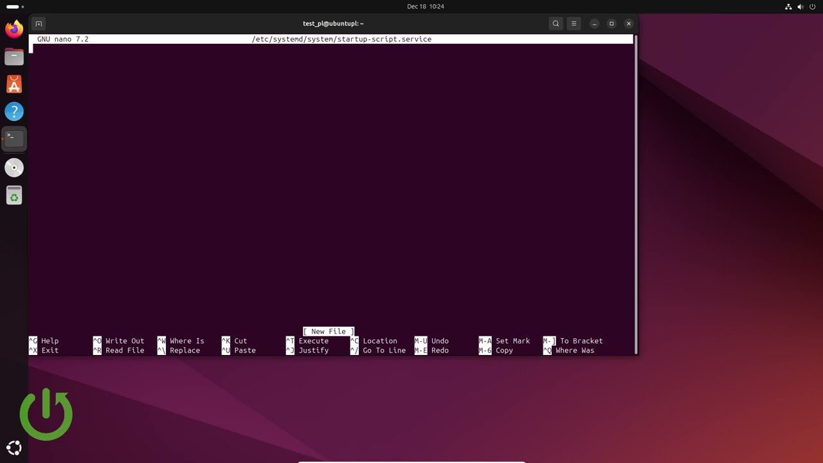Select the Terminal icon in the dock
Image resolution: width=823 pixels, height=463 pixels.
[14, 139]
